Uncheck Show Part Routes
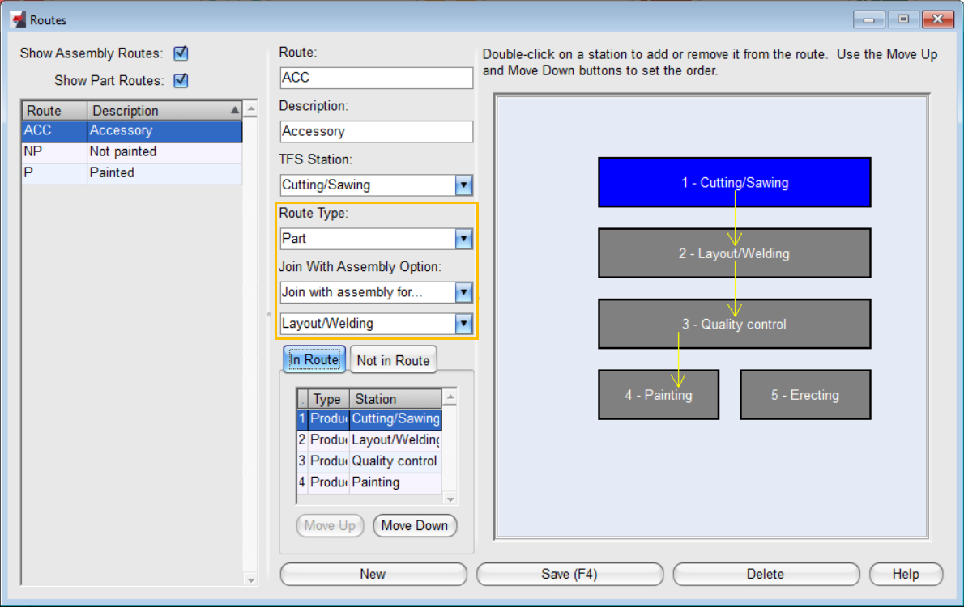The width and height of the screenshot is (964, 607). tap(181, 80)
